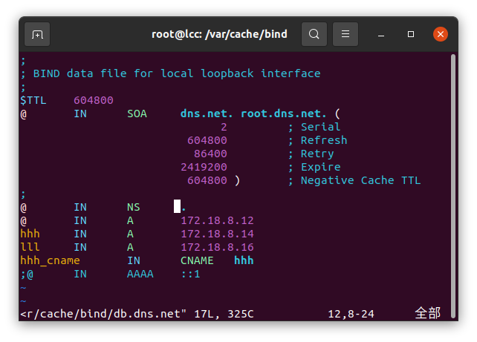Viewport: 477px width, 342px height.
Task: Click the 全部 indicator in status line
Action: pyautogui.click(x=428, y=313)
